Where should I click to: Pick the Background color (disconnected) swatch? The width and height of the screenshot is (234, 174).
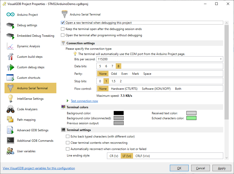tap(119, 118)
